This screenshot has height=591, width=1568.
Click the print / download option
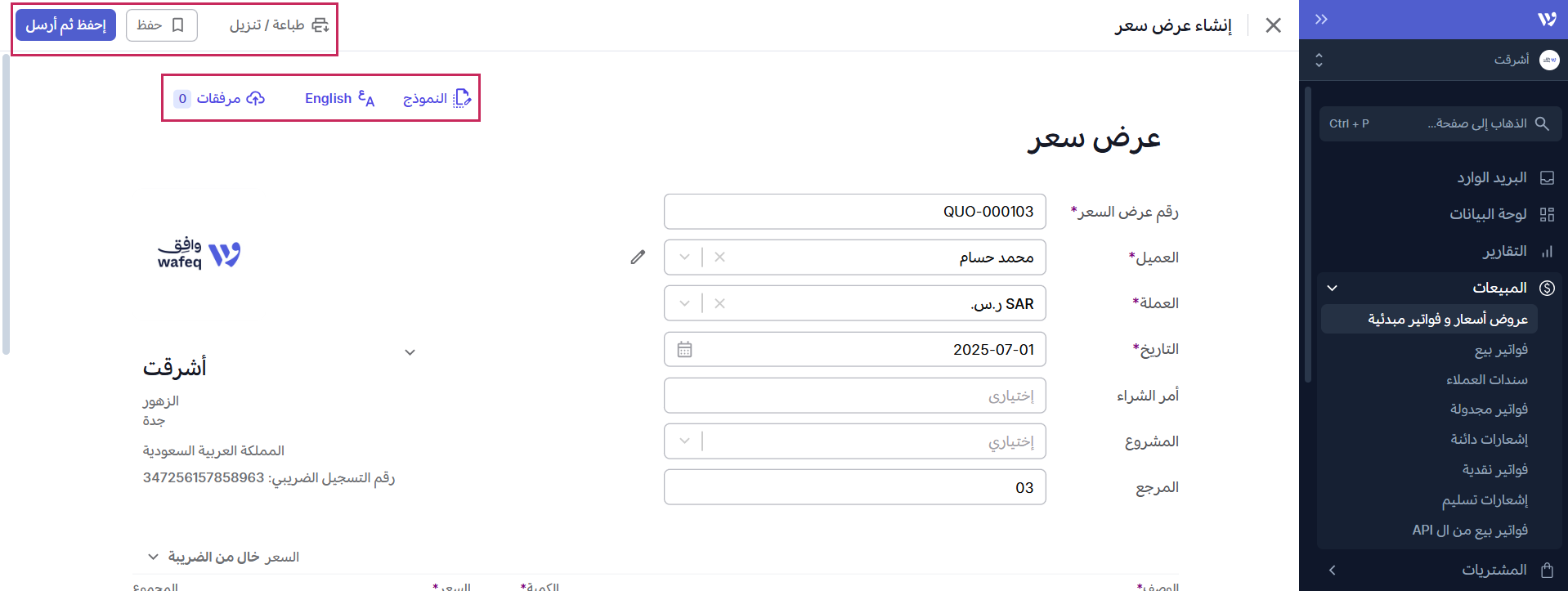pyautogui.click(x=279, y=25)
